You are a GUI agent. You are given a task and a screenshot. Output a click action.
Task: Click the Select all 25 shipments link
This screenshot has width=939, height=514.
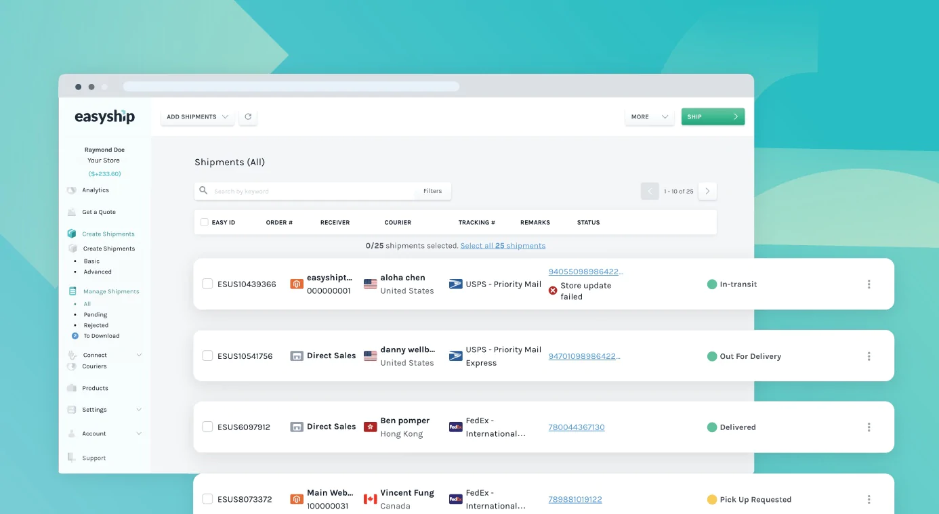[x=503, y=246]
